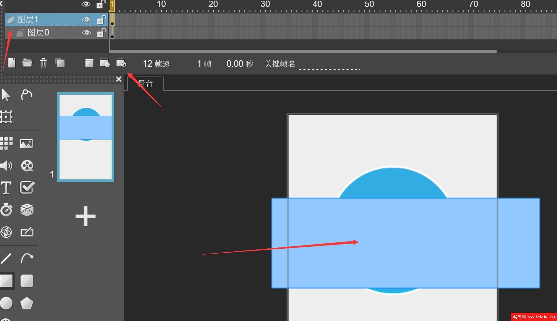Hide layer 图层0 with eye icon
The image size is (557, 321).
click(86, 33)
